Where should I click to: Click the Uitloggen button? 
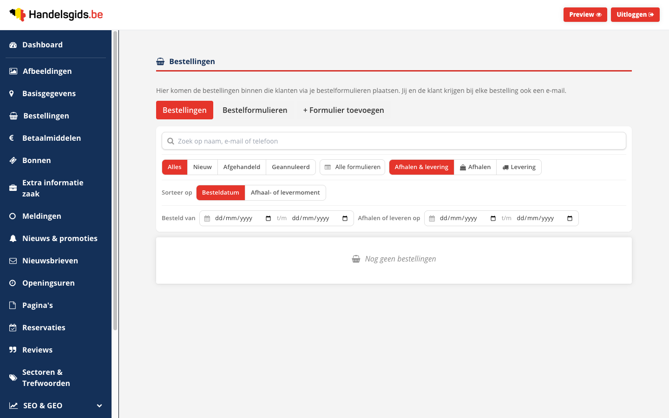tap(635, 14)
